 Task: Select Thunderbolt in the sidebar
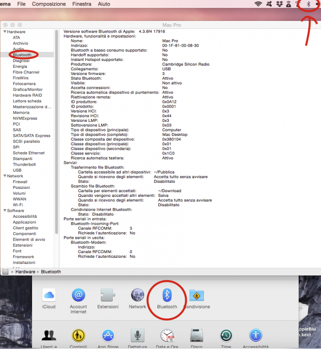pyautogui.click(x=24, y=164)
